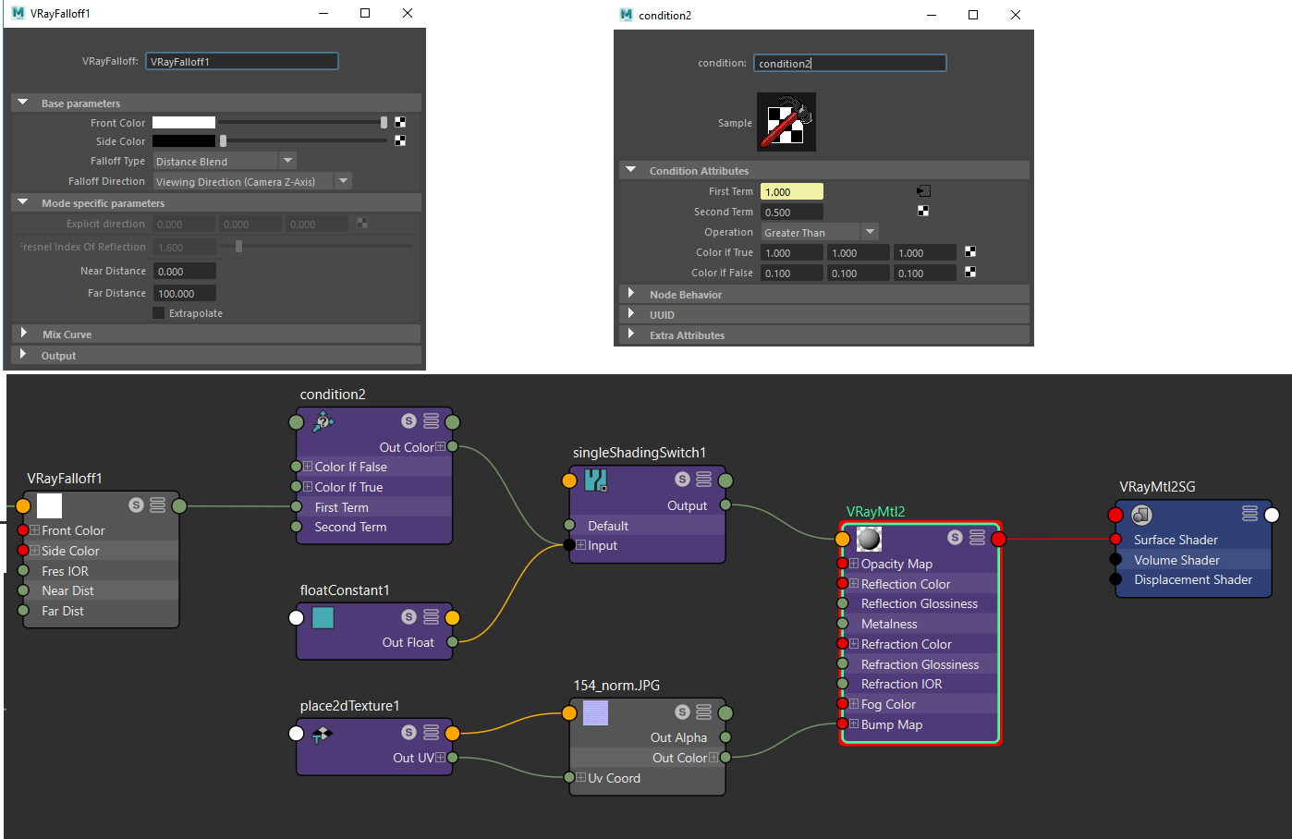
Task: Click solo S icon on 154_norm.JPG node
Action: point(682,712)
